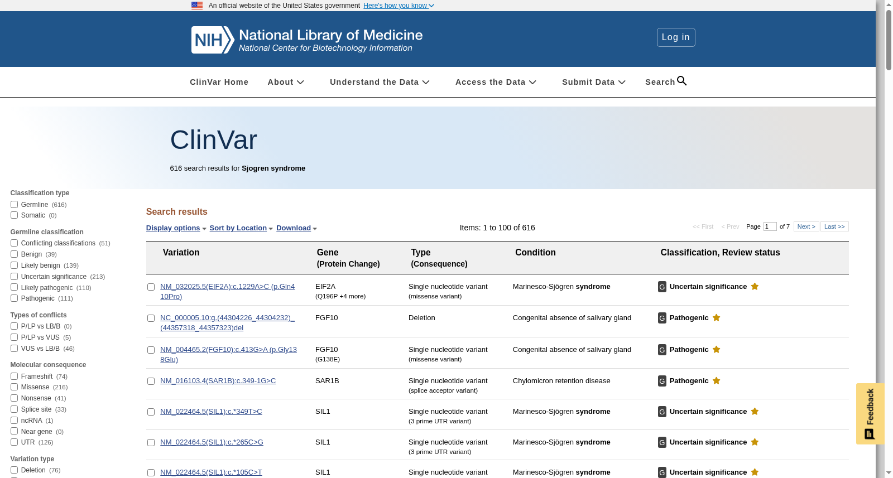Enable Conflicting classifications filter
893x478 pixels.
(14, 243)
